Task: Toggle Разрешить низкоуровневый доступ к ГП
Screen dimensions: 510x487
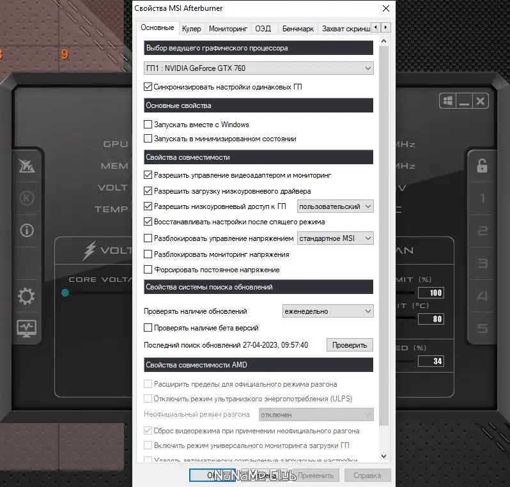Action: [148, 206]
